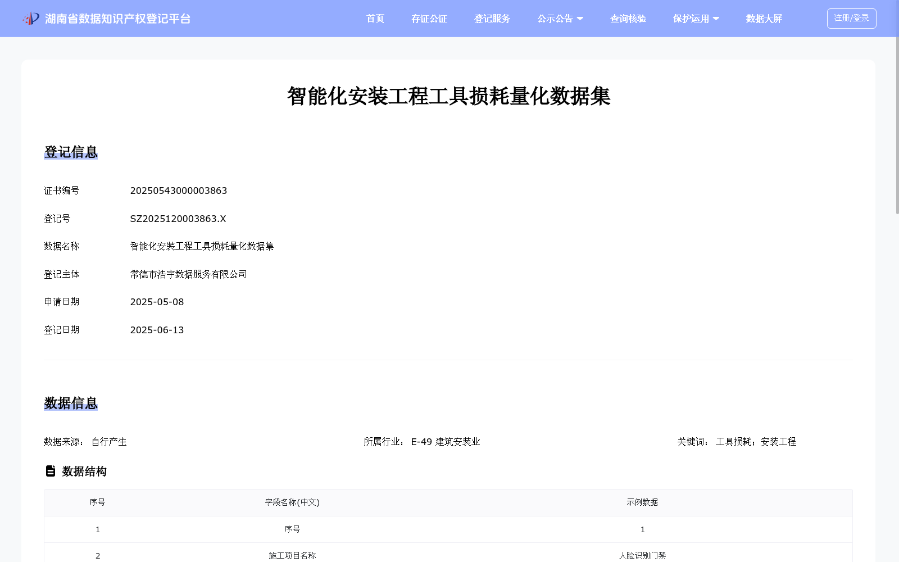Click the data source value 自行产生
Viewport: 899px width, 562px height.
109,442
